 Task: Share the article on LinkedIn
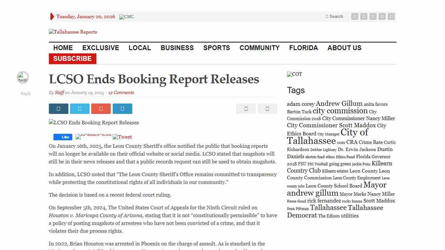122,109
